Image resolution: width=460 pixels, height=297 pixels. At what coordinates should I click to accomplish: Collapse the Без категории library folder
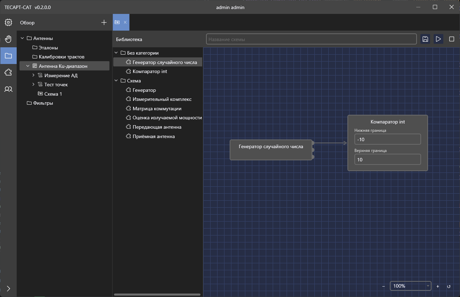(116, 53)
